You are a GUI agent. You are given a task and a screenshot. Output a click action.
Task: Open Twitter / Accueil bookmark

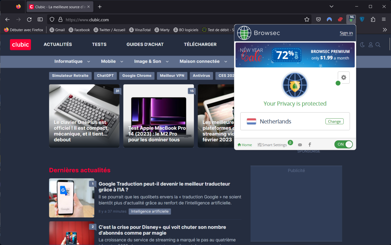(109, 30)
